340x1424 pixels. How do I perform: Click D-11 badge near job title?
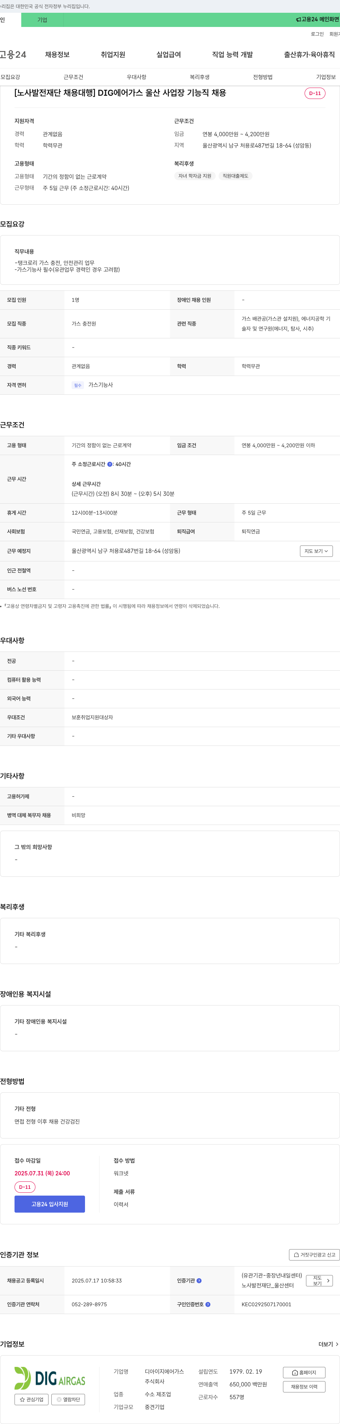tap(315, 93)
